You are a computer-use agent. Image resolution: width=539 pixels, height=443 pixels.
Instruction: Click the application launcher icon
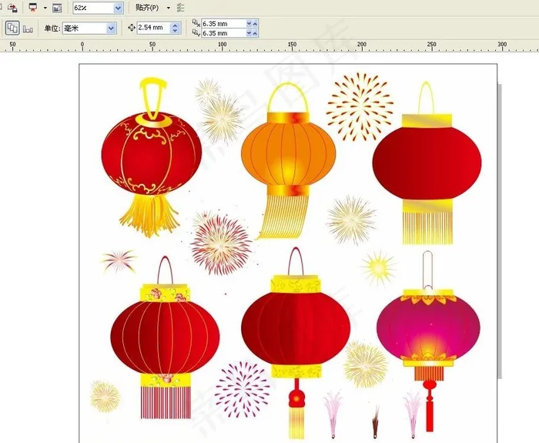pyautogui.click(x=32, y=8)
